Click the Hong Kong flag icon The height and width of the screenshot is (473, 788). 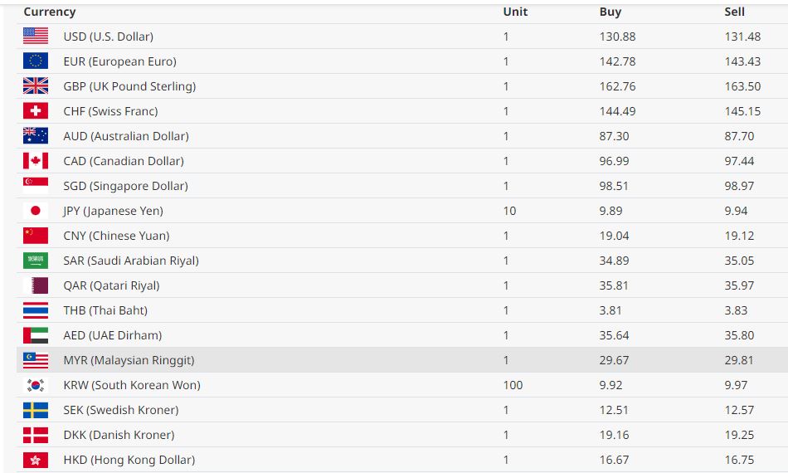pyautogui.click(x=35, y=460)
